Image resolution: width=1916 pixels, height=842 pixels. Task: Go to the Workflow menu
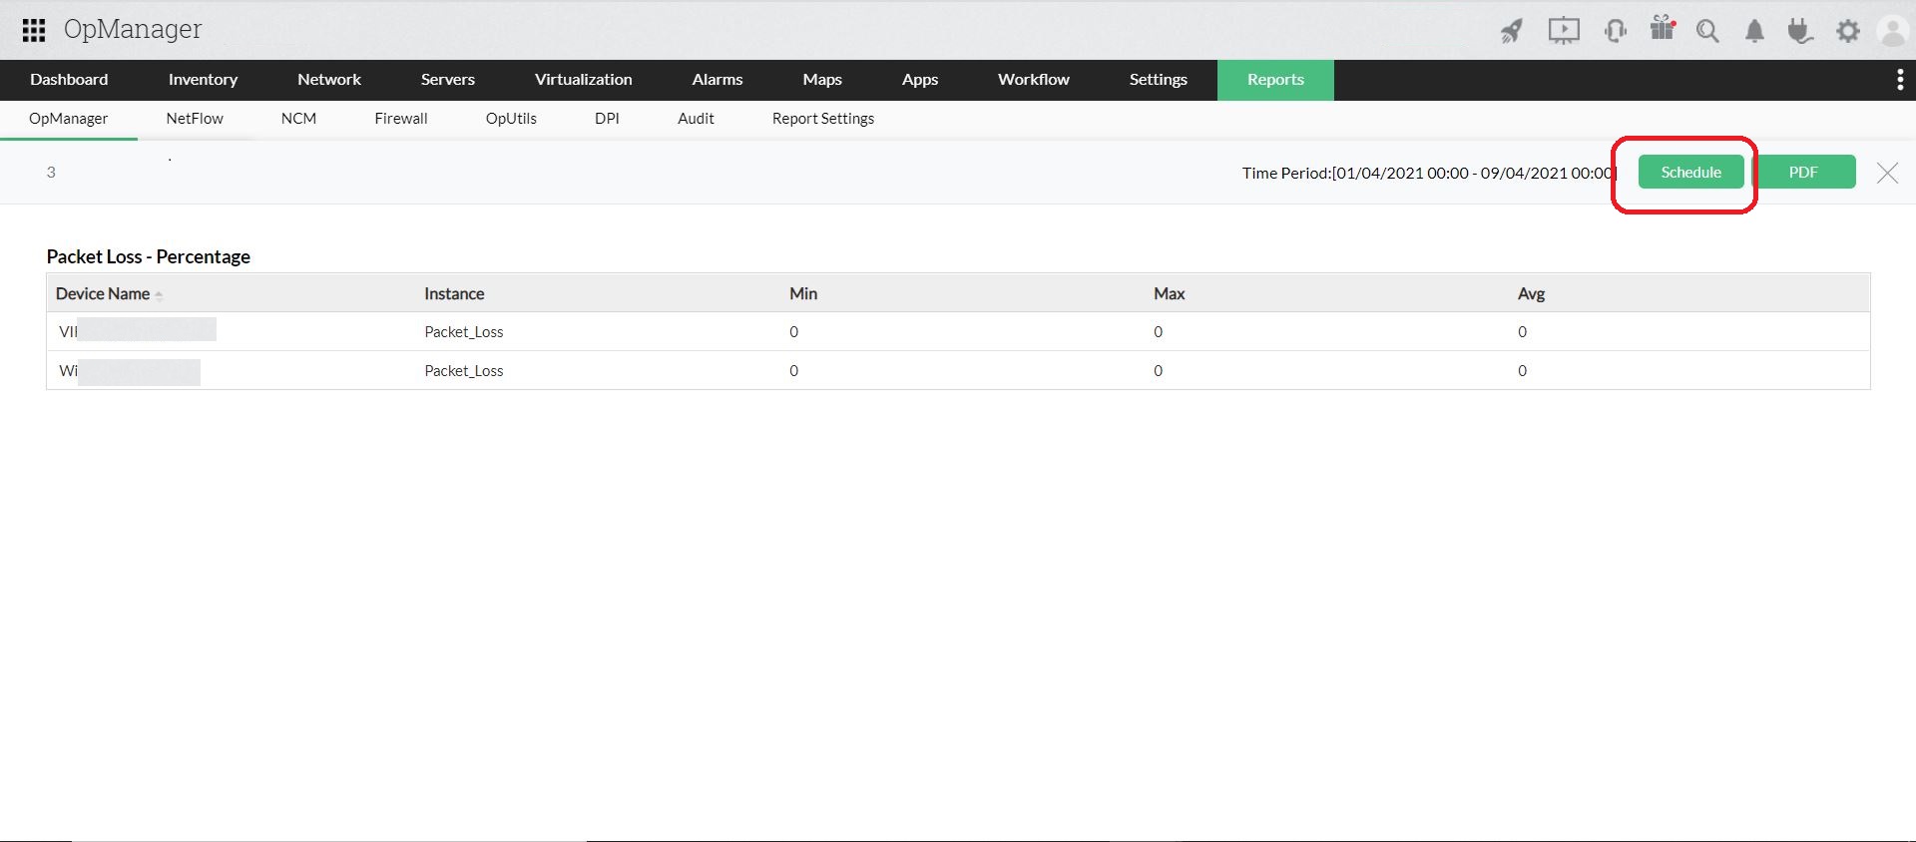[x=1034, y=80]
